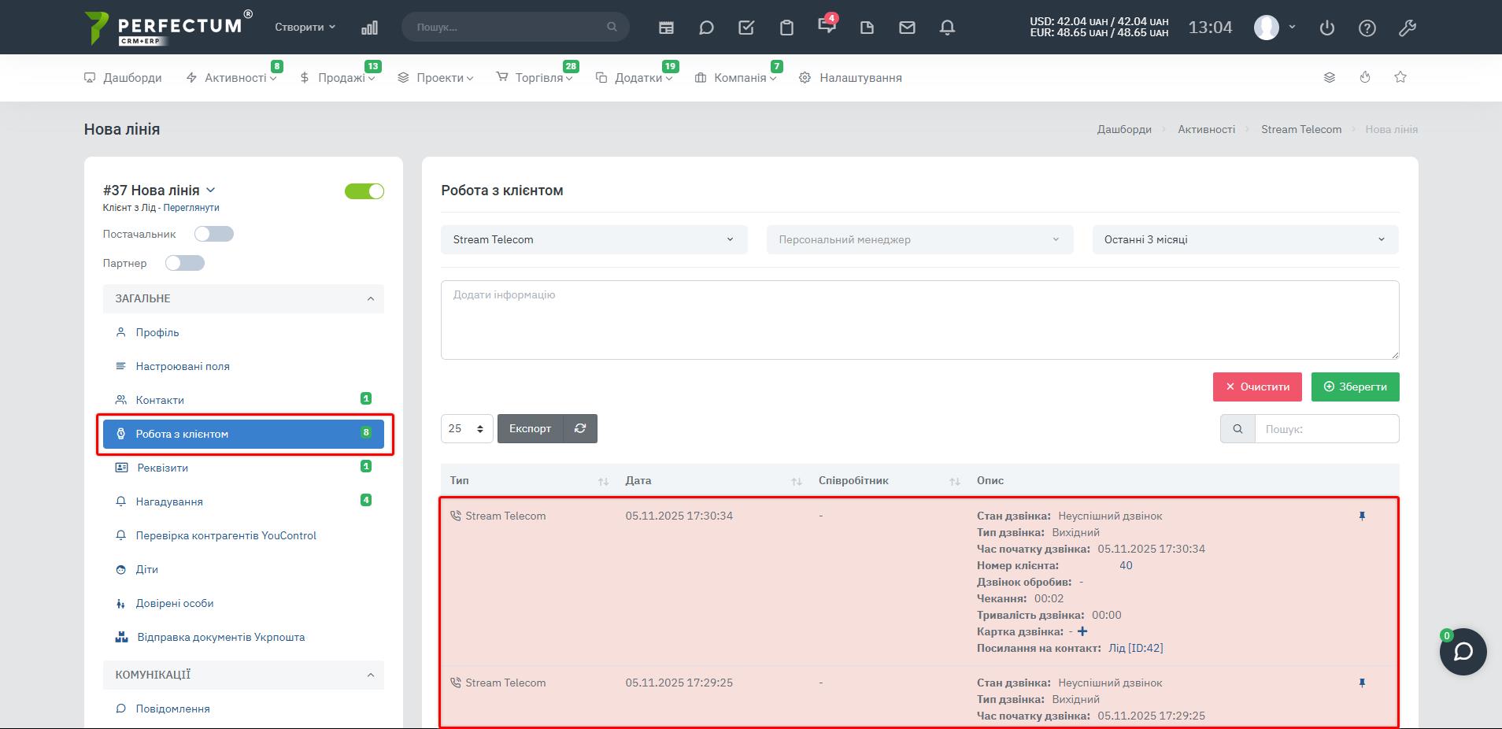The width and height of the screenshot is (1502, 729).
Task: Open the tasks checkmark icon
Action: [746, 28]
